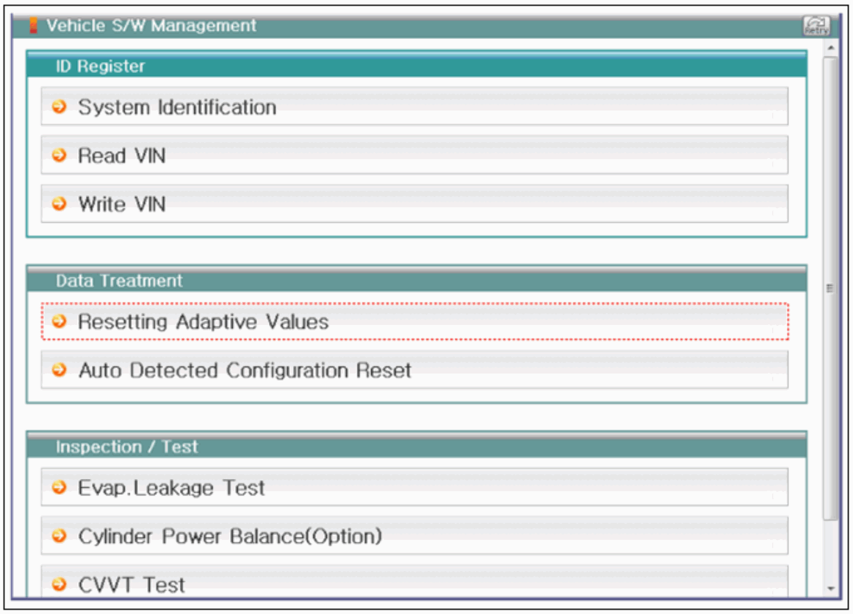The width and height of the screenshot is (853, 614).
Task: Click arrow icon beside Resetting Adaptive Values
Action: 59,321
